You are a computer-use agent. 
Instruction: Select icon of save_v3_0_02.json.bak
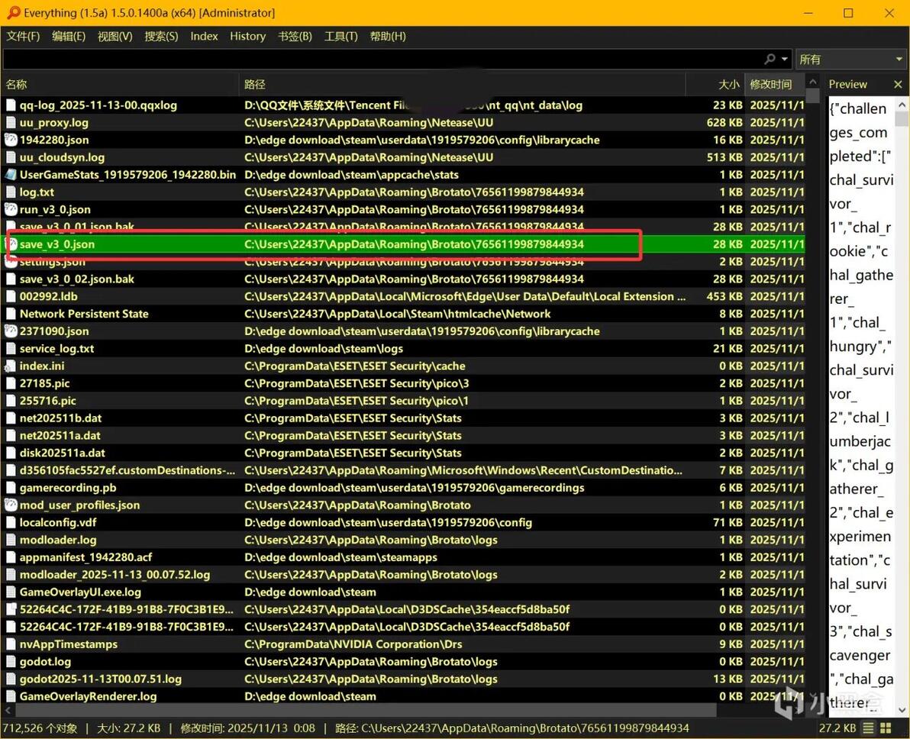coord(11,279)
